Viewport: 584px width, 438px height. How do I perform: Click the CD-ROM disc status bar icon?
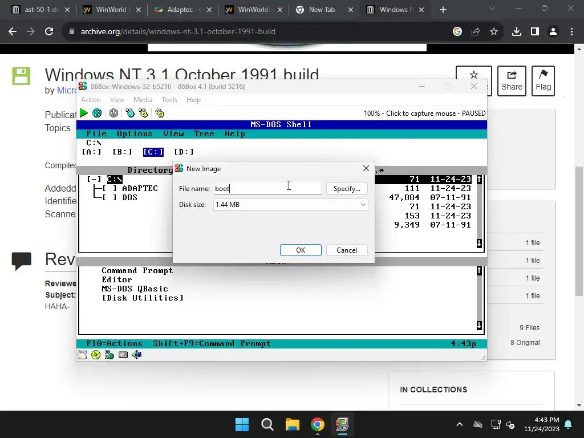(96, 355)
